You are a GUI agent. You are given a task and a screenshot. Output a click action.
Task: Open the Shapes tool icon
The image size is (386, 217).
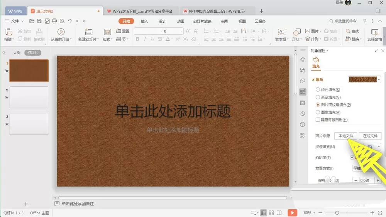click(x=297, y=32)
